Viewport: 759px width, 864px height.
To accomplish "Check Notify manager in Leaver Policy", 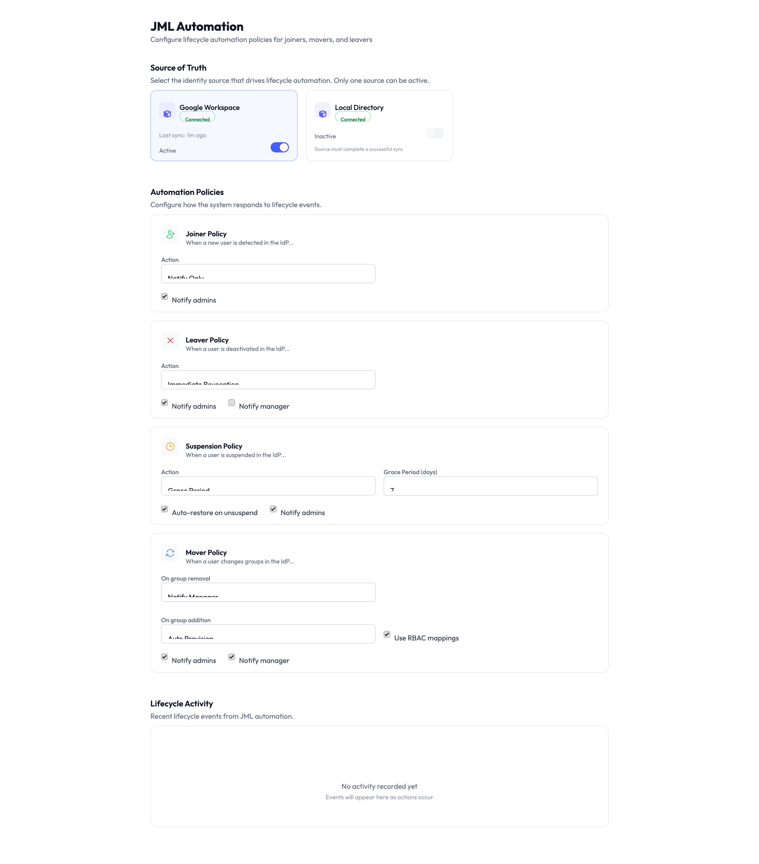I will click(x=232, y=403).
